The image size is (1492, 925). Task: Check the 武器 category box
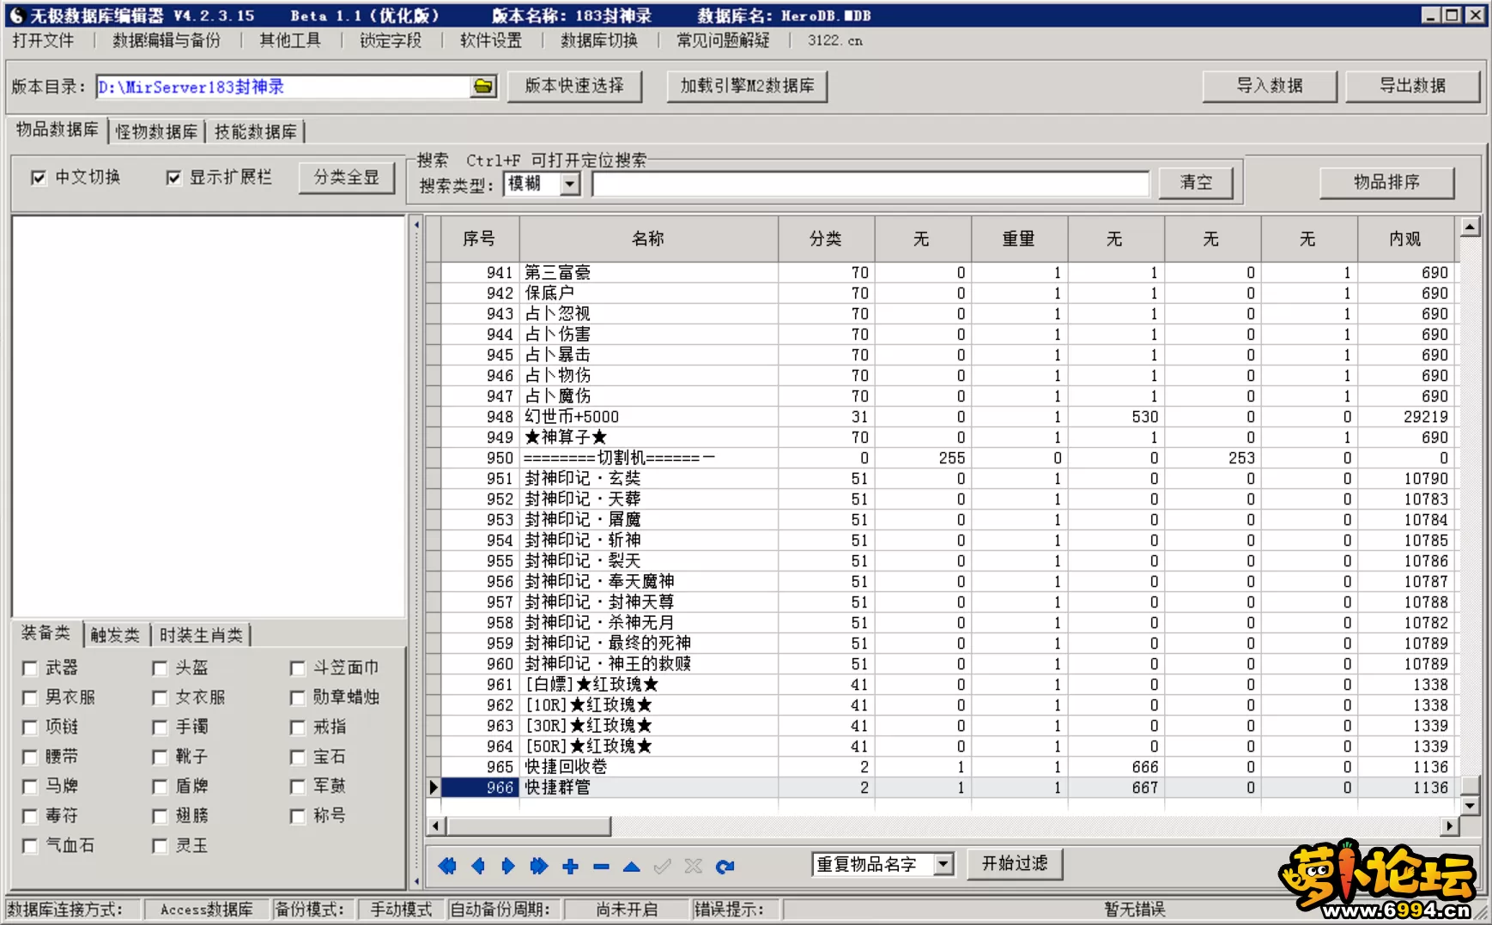pos(30,668)
